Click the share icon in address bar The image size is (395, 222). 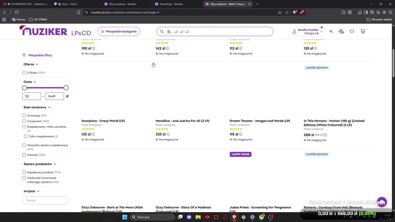(x=287, y=12)
